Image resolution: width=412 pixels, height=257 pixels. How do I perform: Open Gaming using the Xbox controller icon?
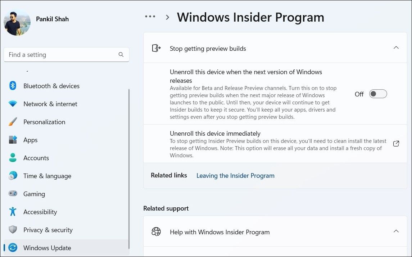(13, 194)
